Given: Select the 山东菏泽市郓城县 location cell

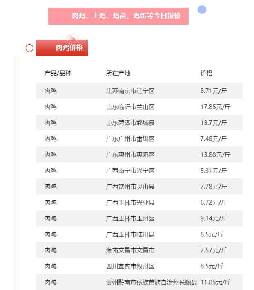Looking at the screenshot, I should pos(130,123).
